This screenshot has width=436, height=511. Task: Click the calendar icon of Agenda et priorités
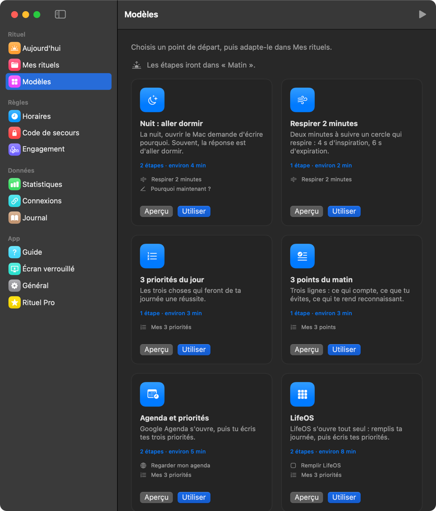pos(152,394)
